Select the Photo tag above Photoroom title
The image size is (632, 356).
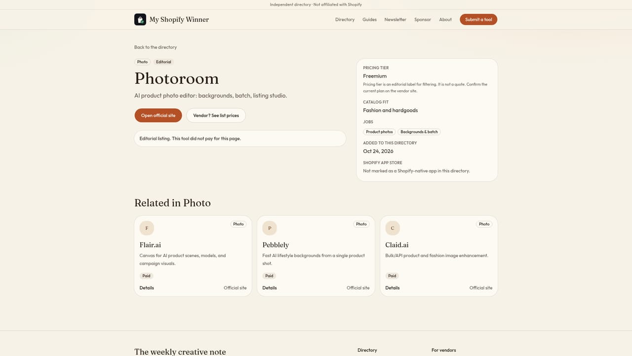point(142,62)
